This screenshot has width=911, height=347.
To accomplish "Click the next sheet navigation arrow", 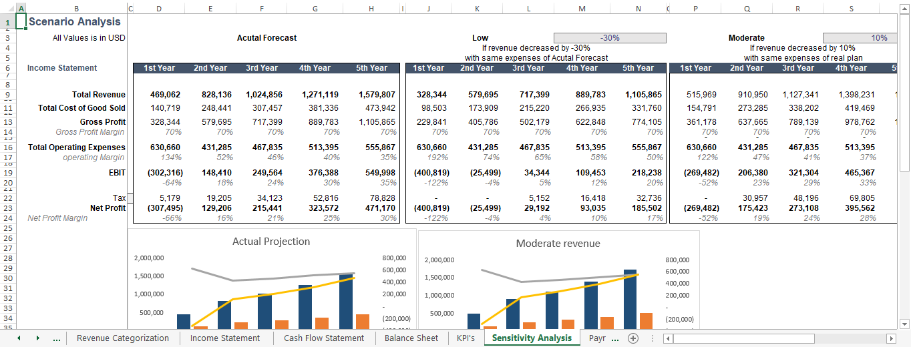I will 37,338.
